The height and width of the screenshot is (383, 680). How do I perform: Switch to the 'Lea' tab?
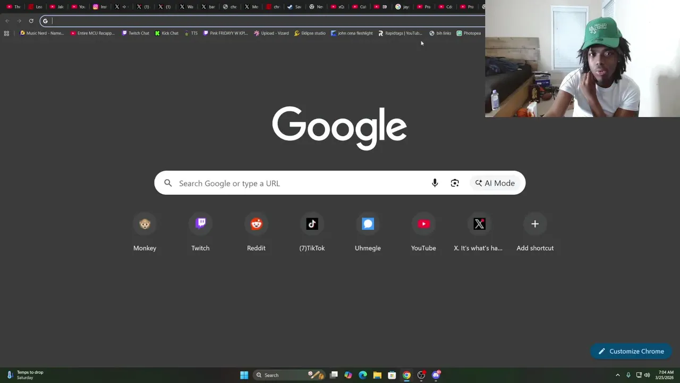[x=35, y=7]
